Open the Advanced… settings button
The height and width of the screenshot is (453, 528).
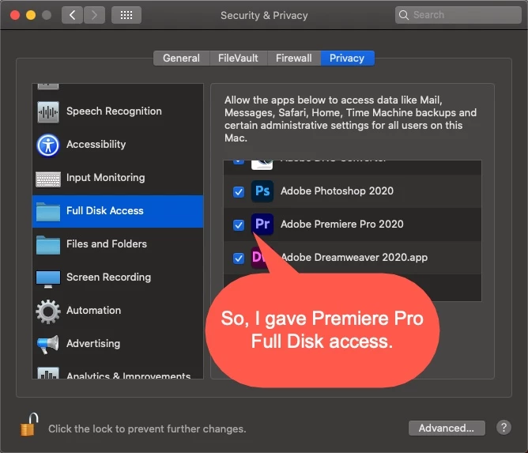click(447, 428)
